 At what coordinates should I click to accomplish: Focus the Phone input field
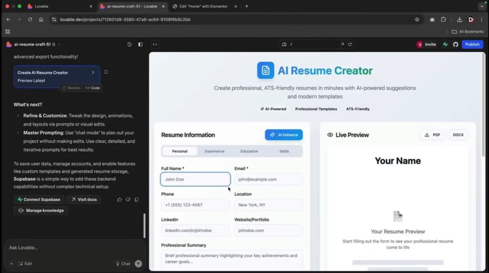pyautogui.click(x=195, y=205)
